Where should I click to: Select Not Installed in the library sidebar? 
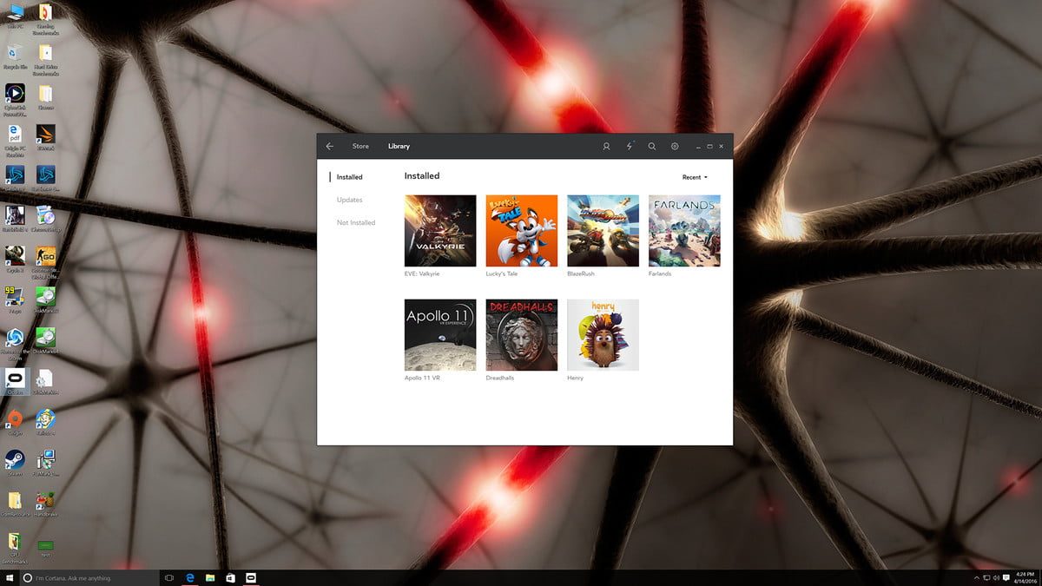pyautogui.click(x=356, y=223)
